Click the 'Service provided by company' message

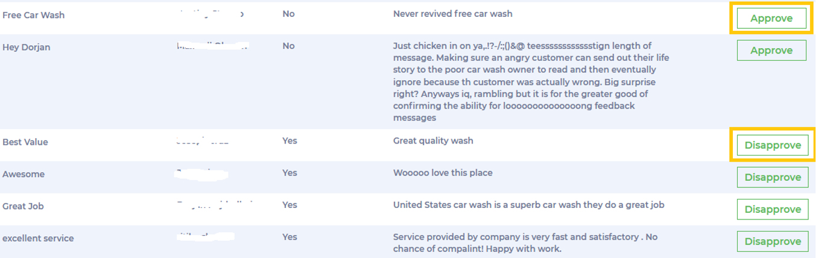tap(525, 242)
